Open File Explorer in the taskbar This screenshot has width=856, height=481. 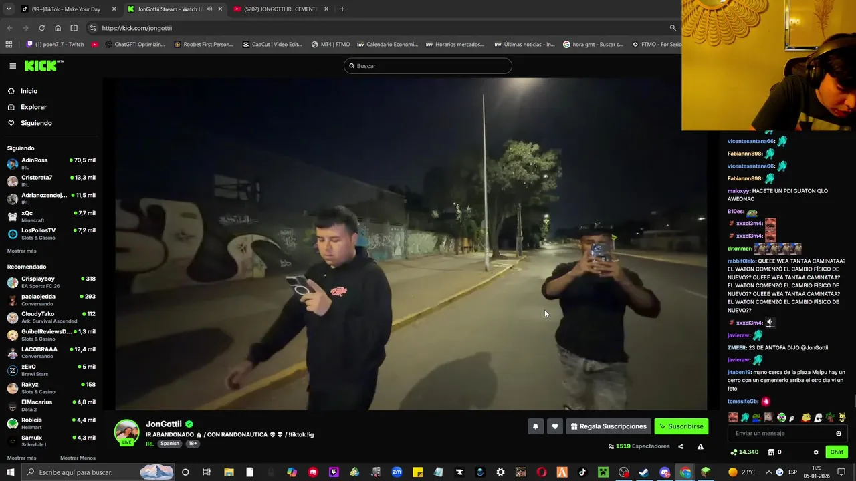tap(229, 472)
